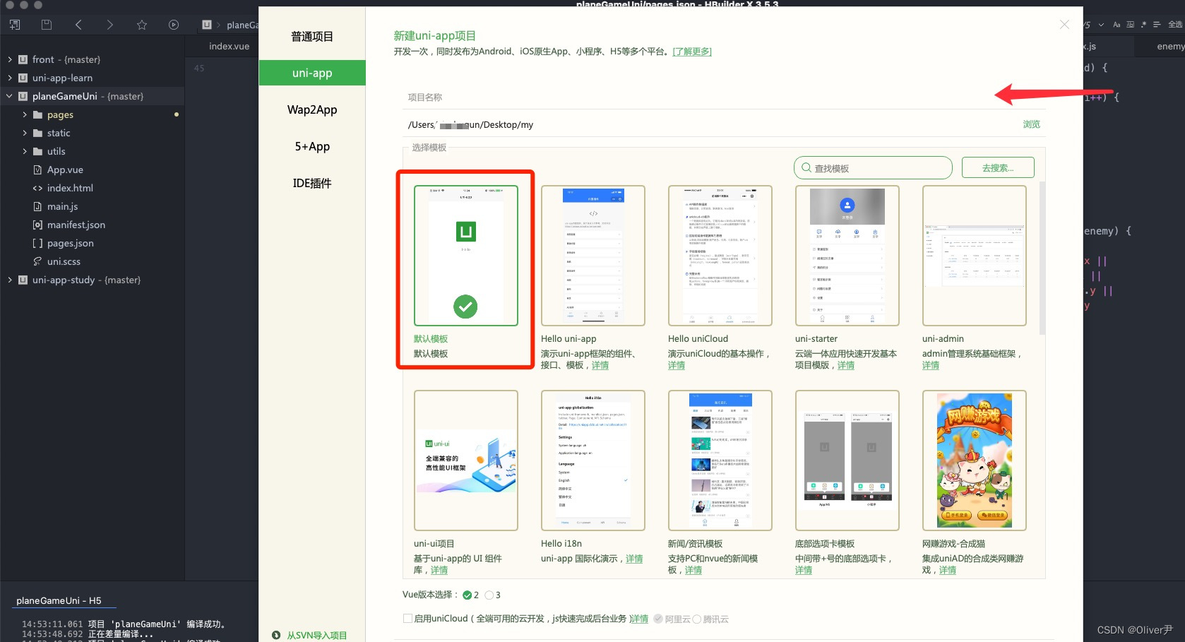Image resolution: width=1185 pixels, height=642 pixels.
Task: Click the SVN import icon
Action: tap(276, 635)
